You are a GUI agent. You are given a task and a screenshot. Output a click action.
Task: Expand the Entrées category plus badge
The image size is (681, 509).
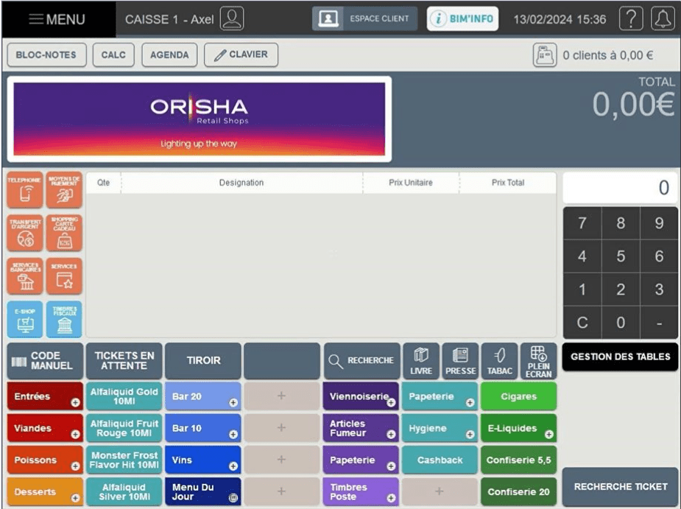pyautogui.click(x=76, y=402)
